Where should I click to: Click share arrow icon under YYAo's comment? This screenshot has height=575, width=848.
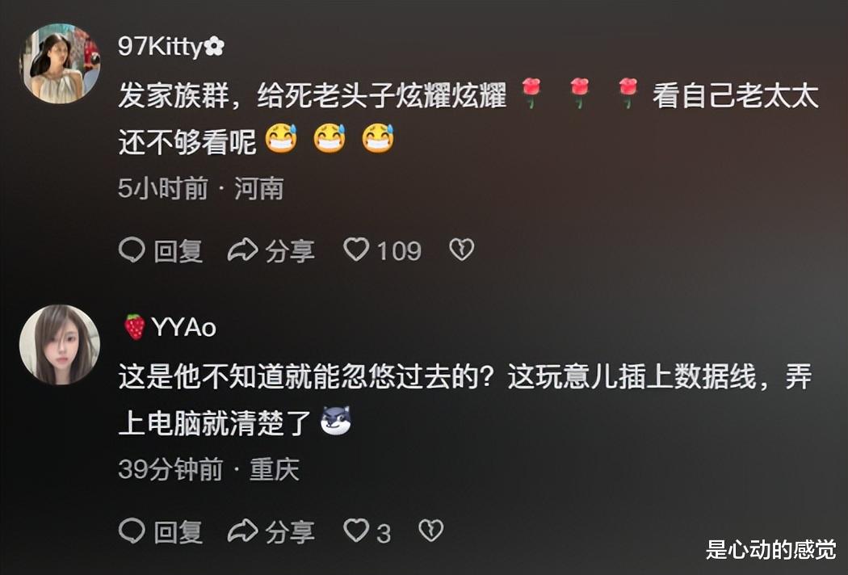[x=242, y=531]
